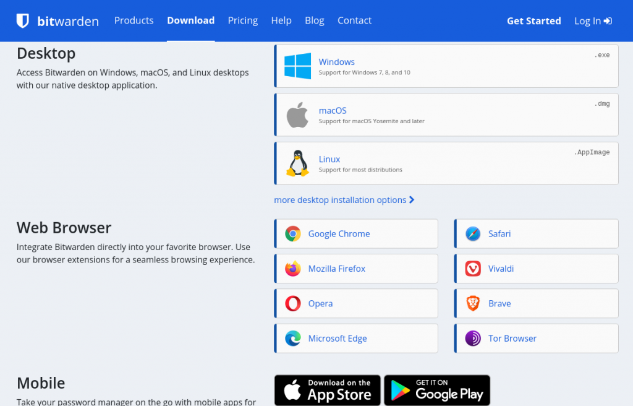Click the Opera browser icon
The width and height of the screenshot is (633, 406).
(x=292, y=303)
